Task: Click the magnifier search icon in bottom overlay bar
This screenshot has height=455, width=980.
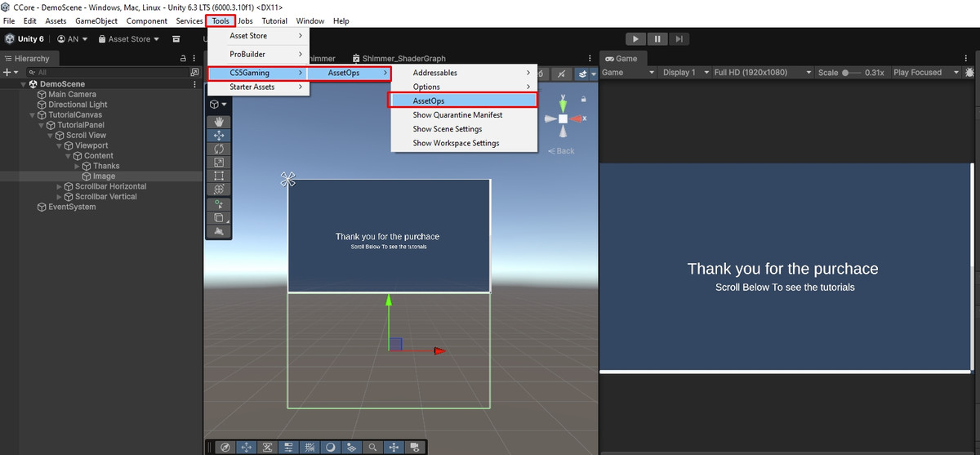Action: click(x=372, y=447)
